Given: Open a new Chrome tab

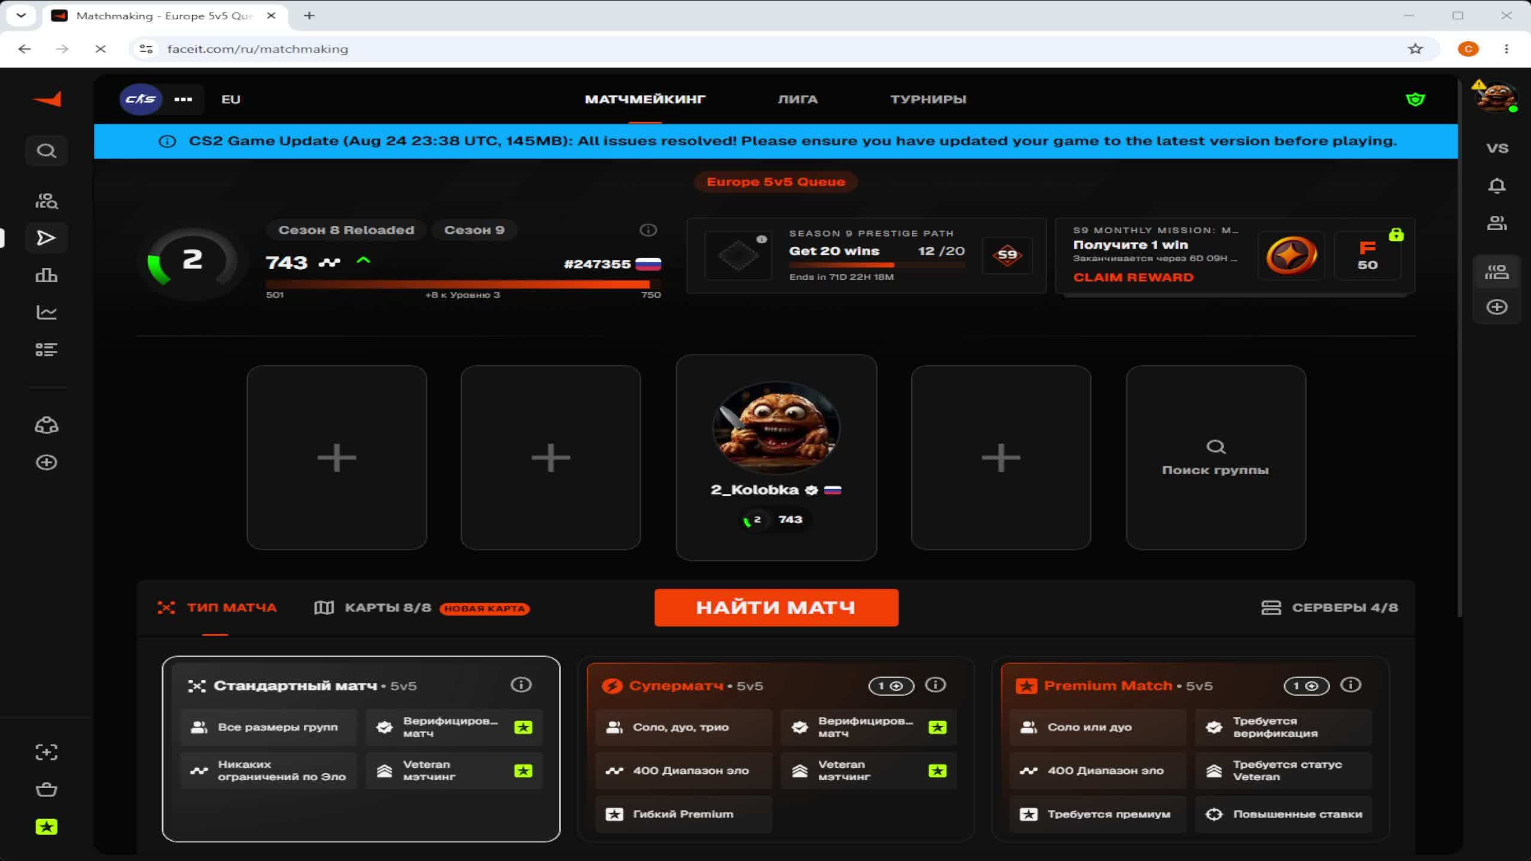Looking at the screenshot, I should click(x=309, y=16).
